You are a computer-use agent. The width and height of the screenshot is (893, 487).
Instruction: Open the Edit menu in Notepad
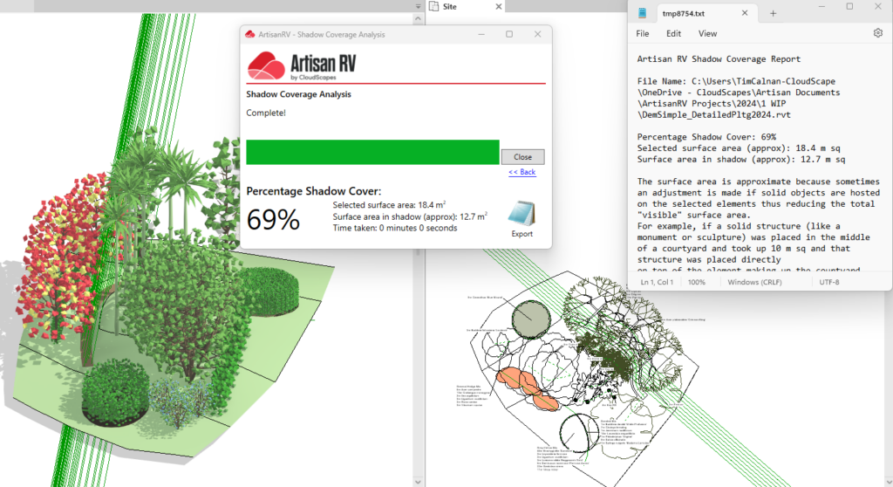pos(673,34)
